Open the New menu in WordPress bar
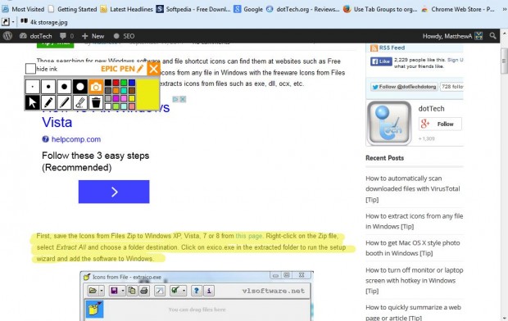The image size is (508, 321). [x=93, y=36]
